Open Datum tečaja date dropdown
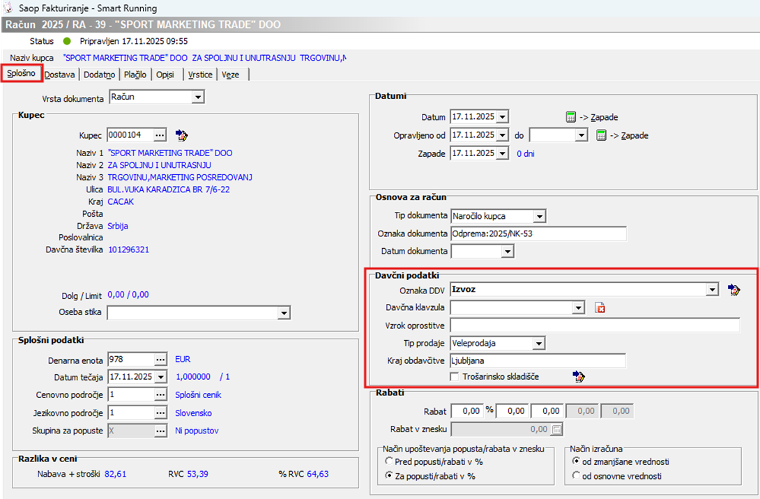This screenshot has width=760, height=499. click(x=161, y=377)
